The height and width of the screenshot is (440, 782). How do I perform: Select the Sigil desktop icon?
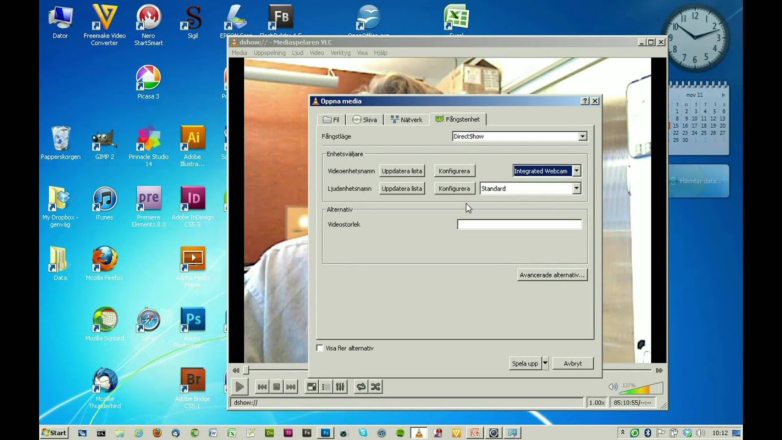pos(193,23)
